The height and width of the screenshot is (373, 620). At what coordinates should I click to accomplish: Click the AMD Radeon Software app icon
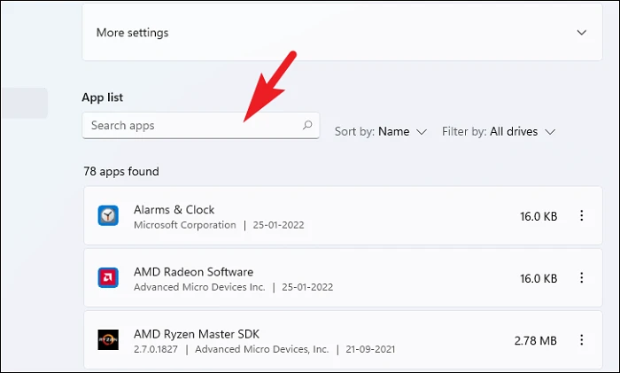coord(108,277)
